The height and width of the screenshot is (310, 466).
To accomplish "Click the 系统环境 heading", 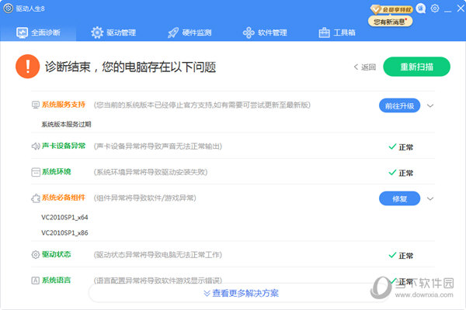I will click(x=56, y=172).
